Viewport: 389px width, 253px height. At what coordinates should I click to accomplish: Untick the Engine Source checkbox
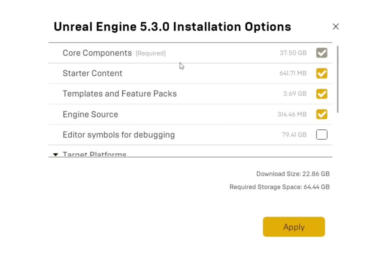pos(321,114)
